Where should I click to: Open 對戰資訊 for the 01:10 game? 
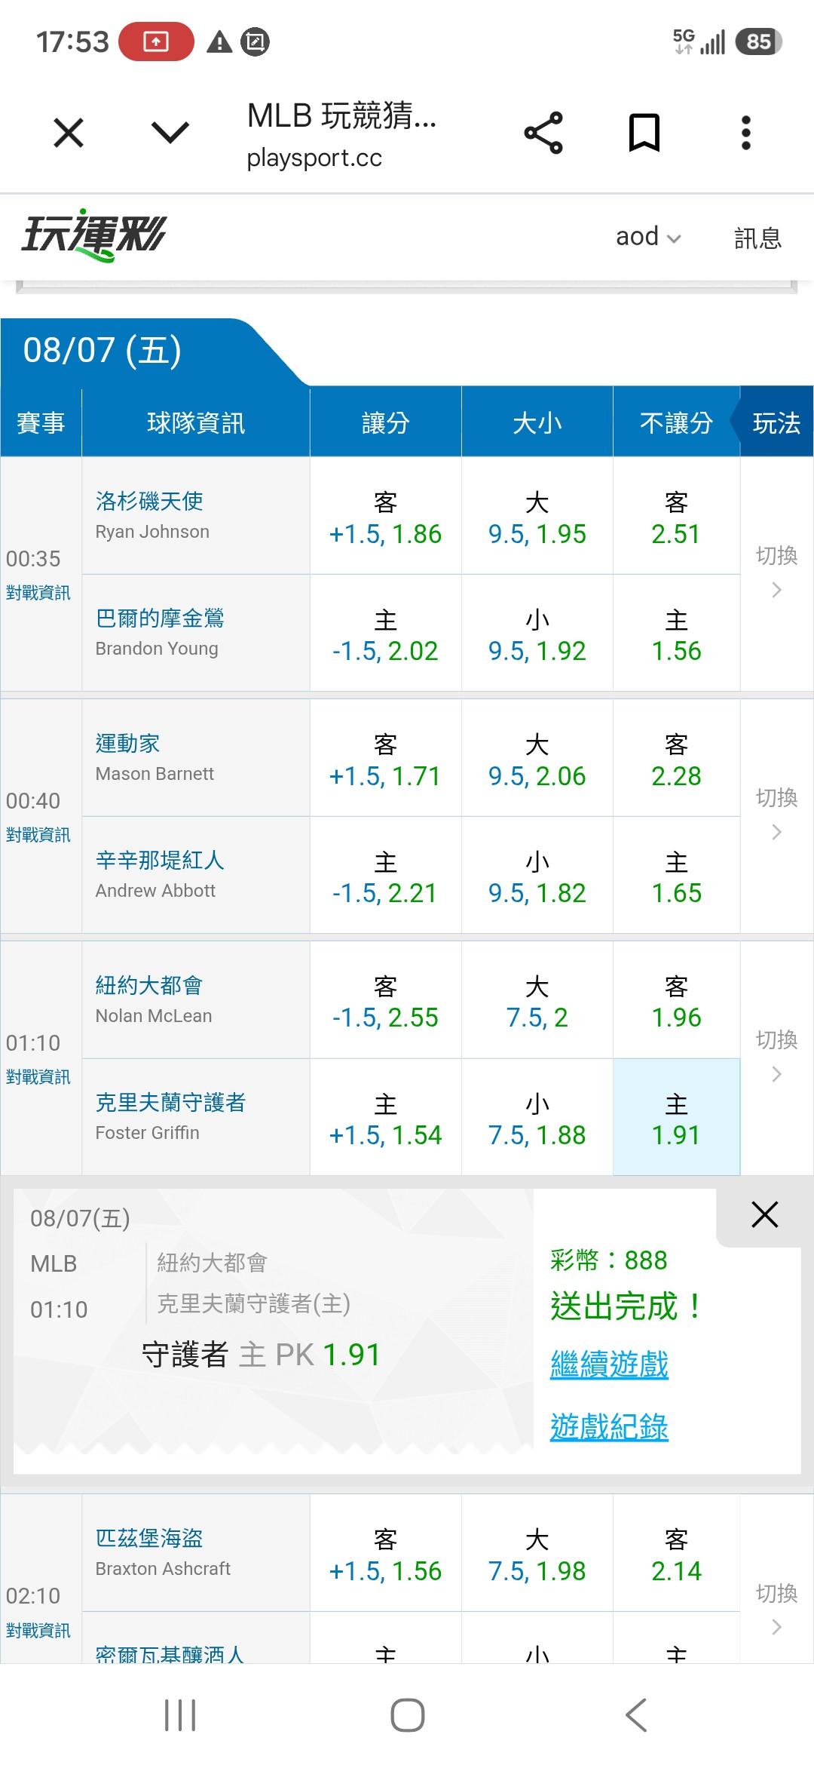(x=38, y=1077)
